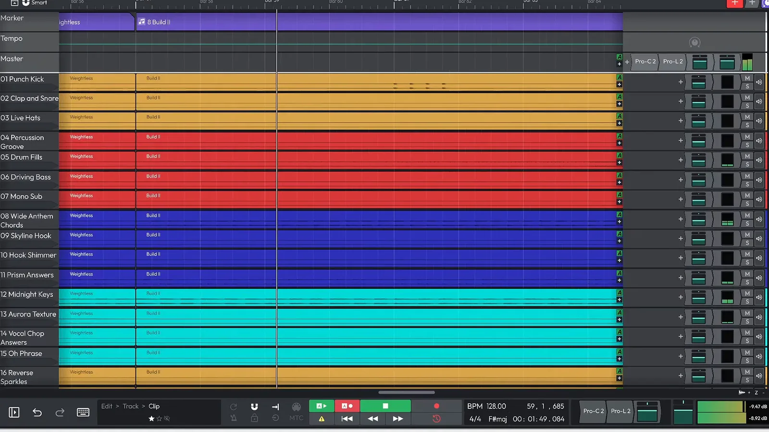Open automation A menu on Master track
This screenshot has width=769, height=432.
click(x=619, y=57)
